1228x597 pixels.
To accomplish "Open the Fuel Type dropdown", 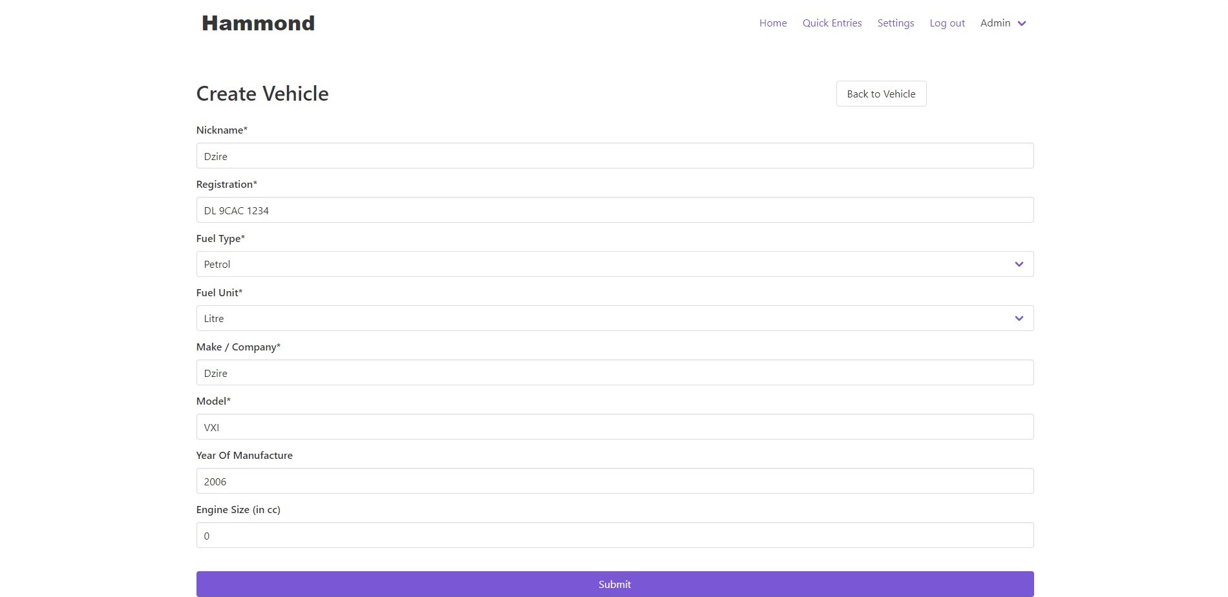I will click(614, 263).
